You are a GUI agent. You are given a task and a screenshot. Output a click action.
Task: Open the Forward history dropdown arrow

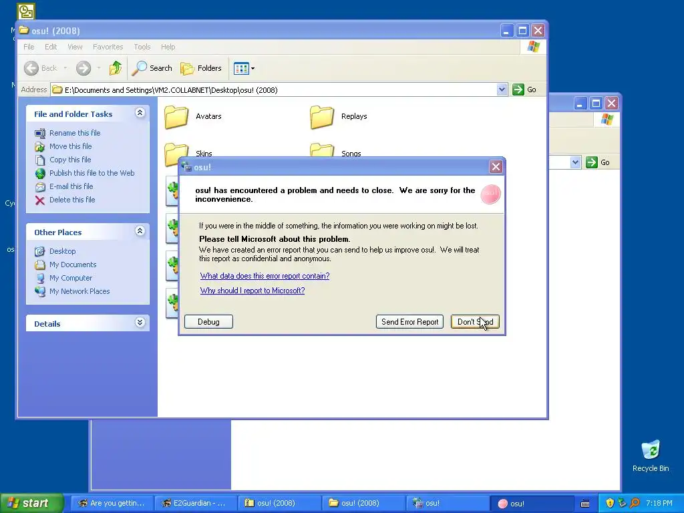tap(99, 68)
